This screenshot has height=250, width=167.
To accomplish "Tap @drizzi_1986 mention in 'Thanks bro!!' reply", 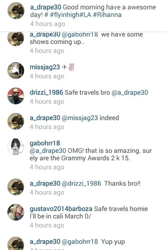I will (x=81, y=183).
